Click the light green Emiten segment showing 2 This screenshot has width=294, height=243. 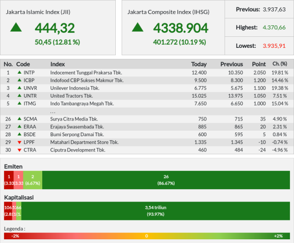tap(33, 180)
